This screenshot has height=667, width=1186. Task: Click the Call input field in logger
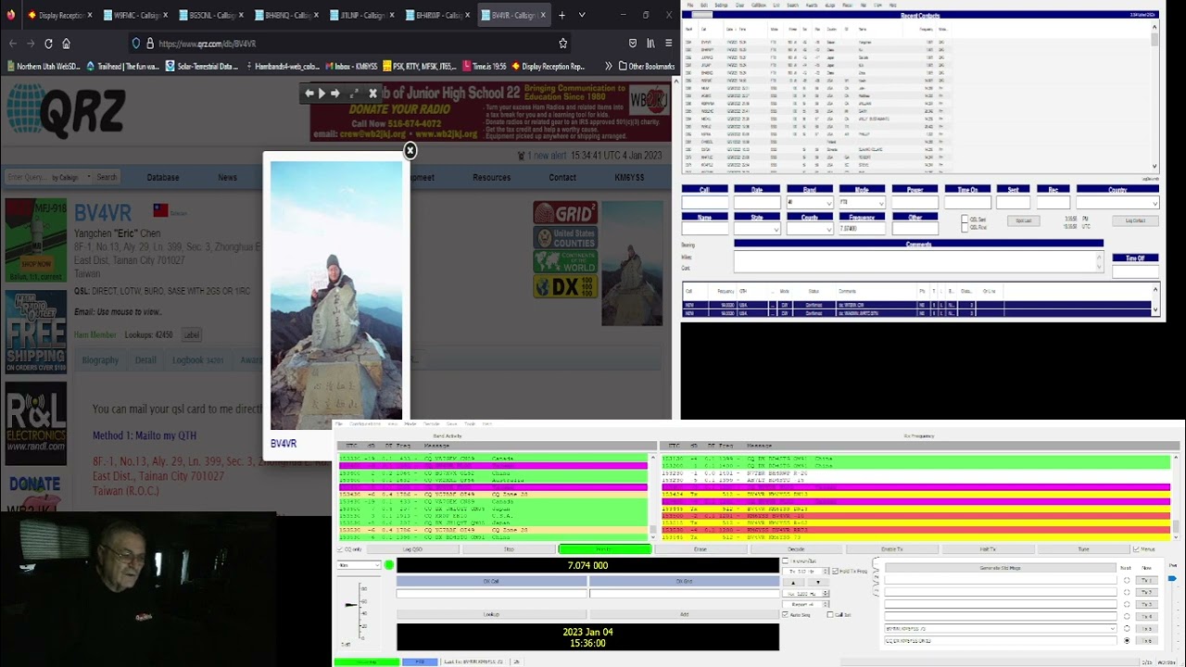[x=704, y=202]
